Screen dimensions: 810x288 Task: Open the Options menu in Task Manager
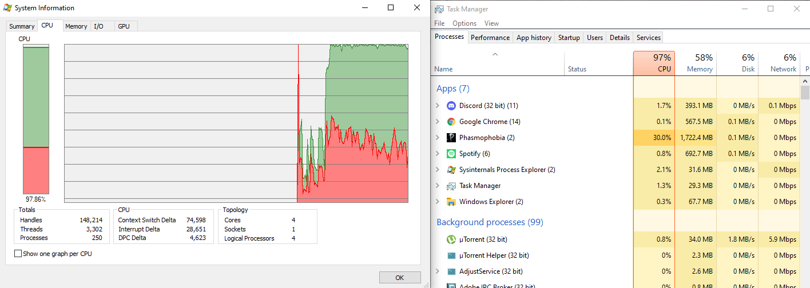[464, 23]
